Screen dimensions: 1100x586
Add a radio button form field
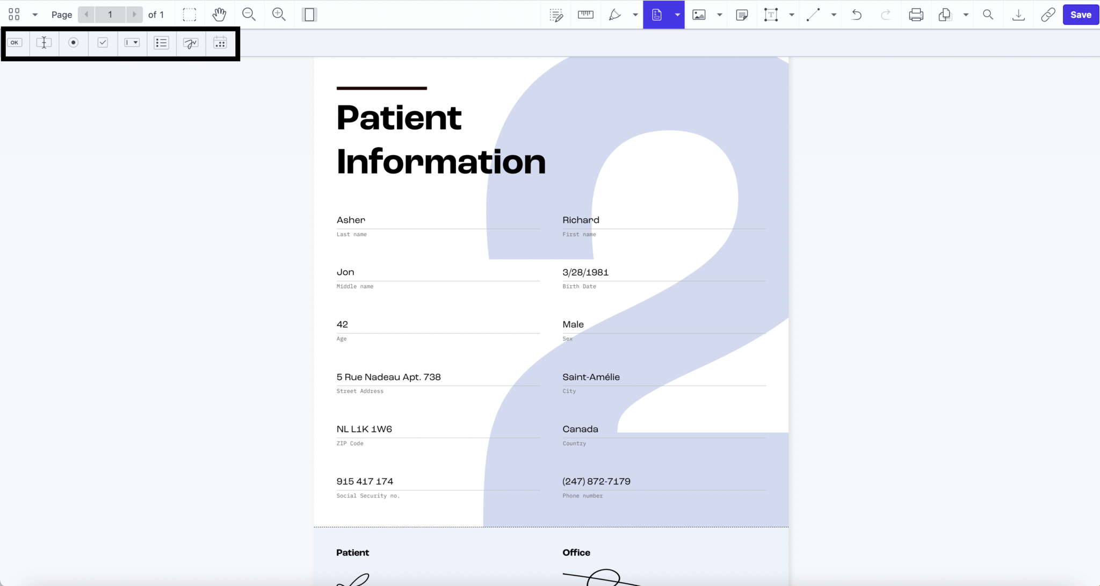point(74,42)
